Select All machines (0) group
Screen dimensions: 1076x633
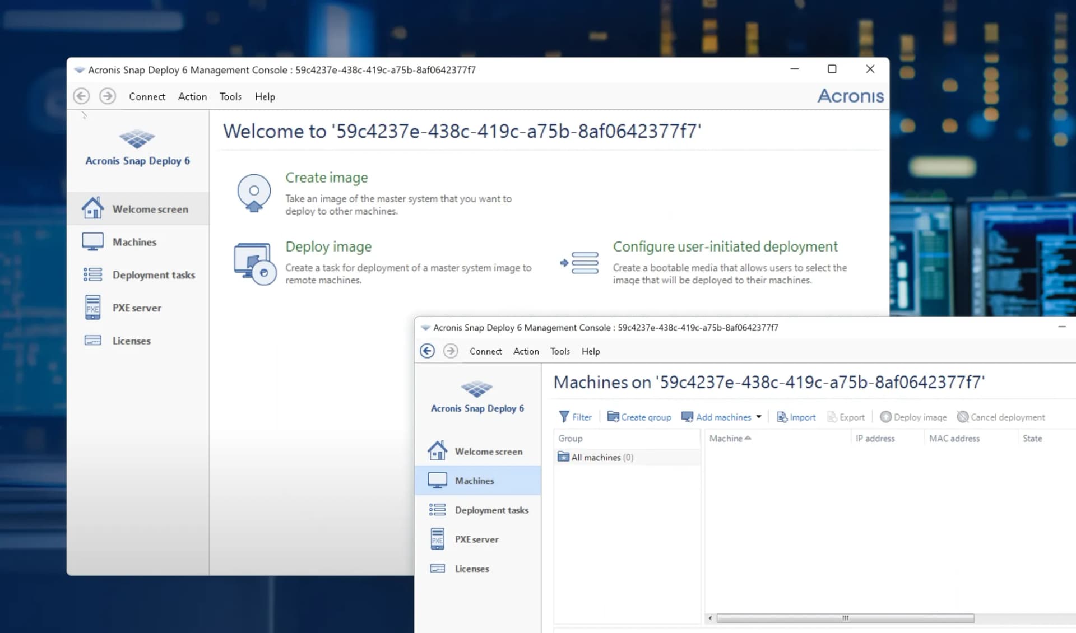tap(602, 457)
